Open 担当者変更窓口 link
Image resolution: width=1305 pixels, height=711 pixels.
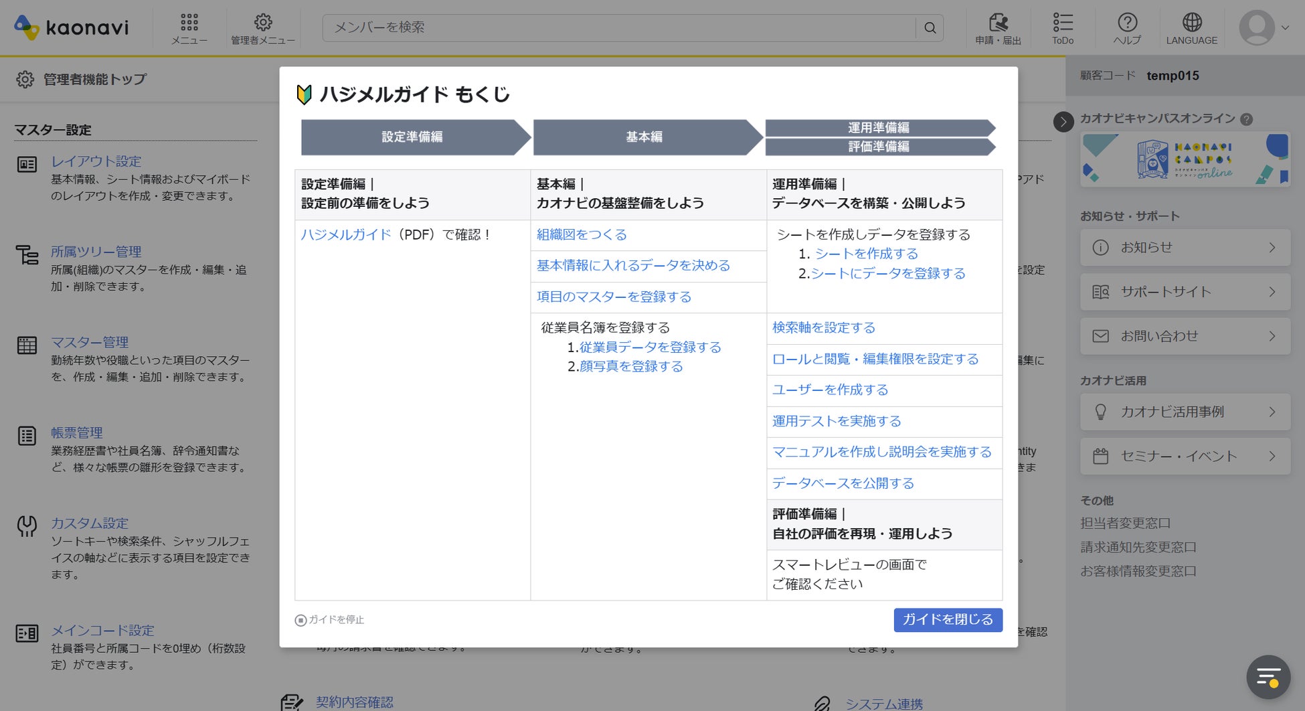[x=1125, y=524]
